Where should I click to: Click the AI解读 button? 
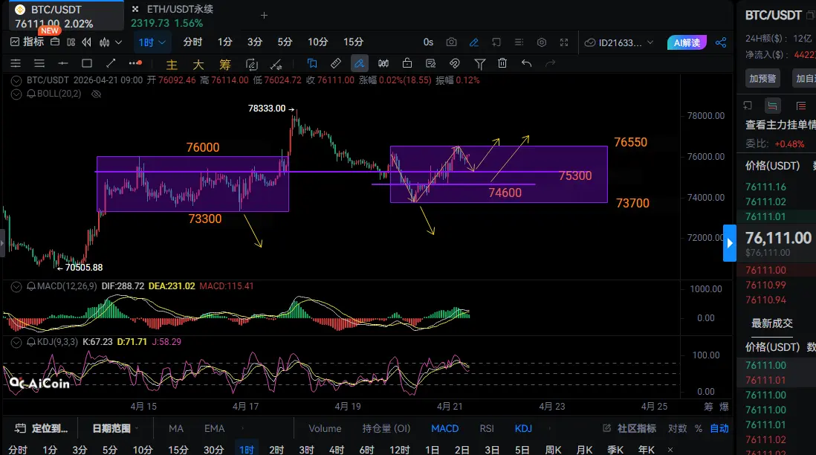pos(687,42)
